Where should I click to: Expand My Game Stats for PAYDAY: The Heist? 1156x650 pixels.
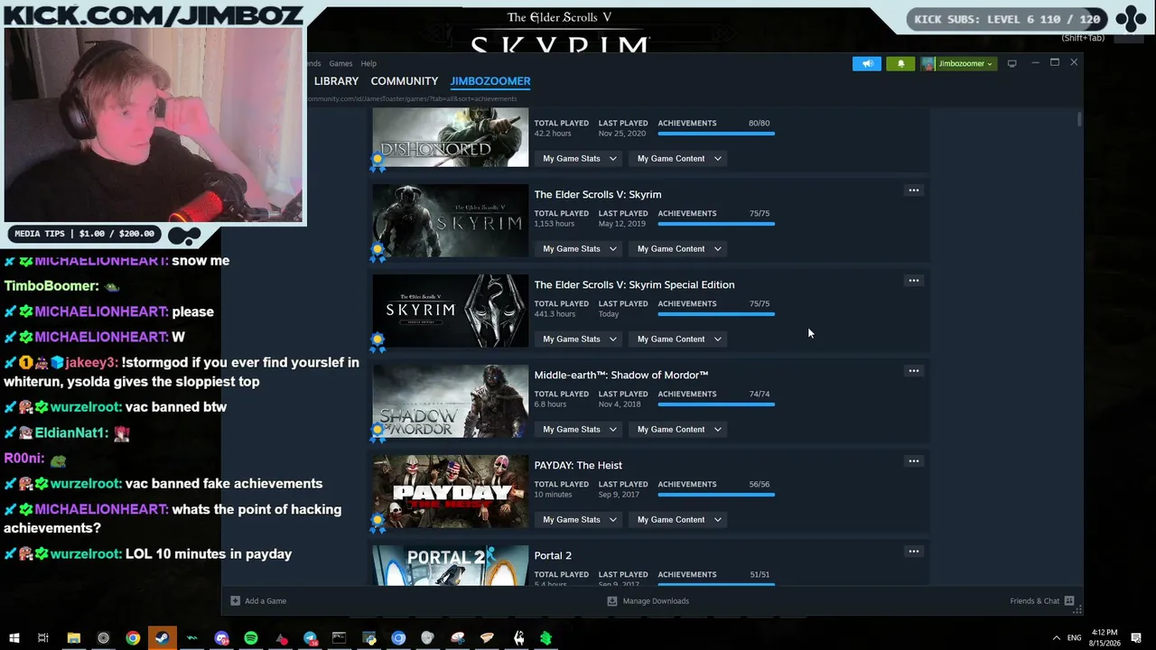(579, 520)
